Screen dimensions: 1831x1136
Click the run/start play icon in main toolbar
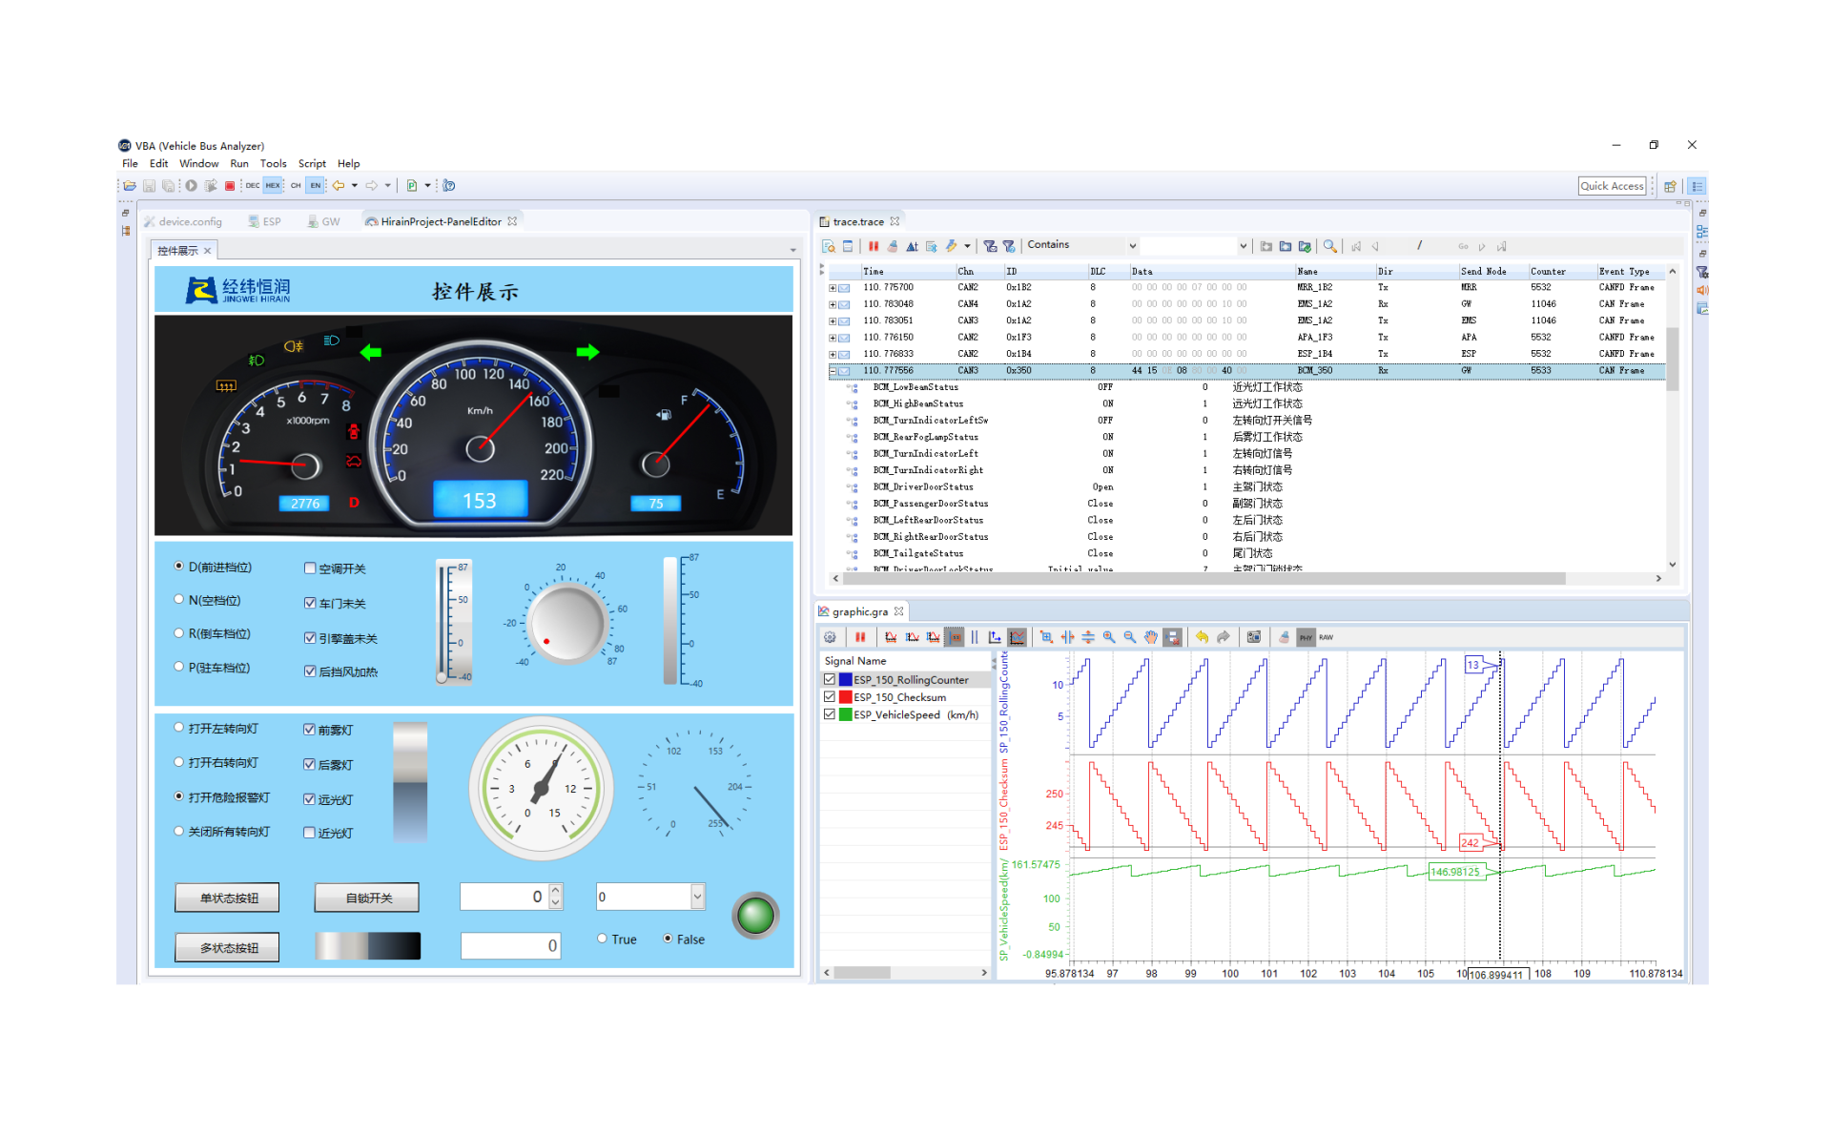click(x=191, y=186)
